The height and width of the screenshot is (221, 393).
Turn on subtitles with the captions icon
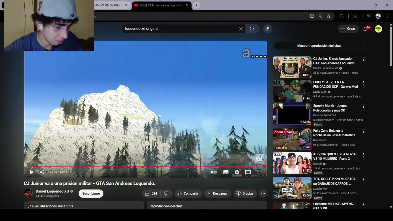coord(226,172)
